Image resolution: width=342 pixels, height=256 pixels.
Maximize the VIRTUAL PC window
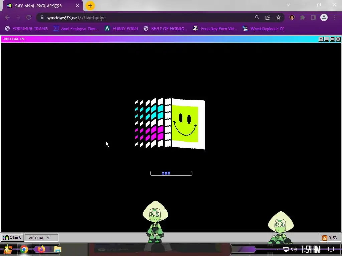click(x=332, y=39)
